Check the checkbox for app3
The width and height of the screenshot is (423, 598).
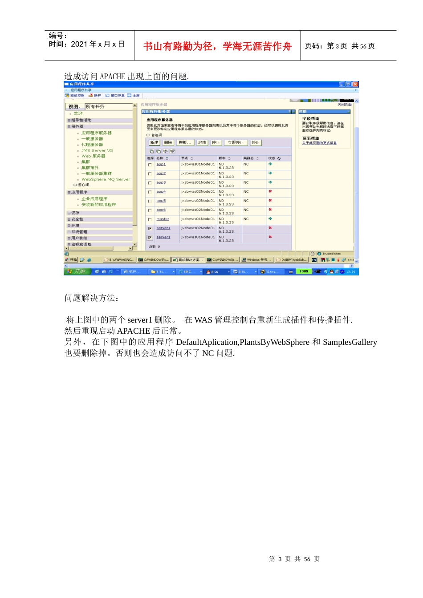(150, 183)
